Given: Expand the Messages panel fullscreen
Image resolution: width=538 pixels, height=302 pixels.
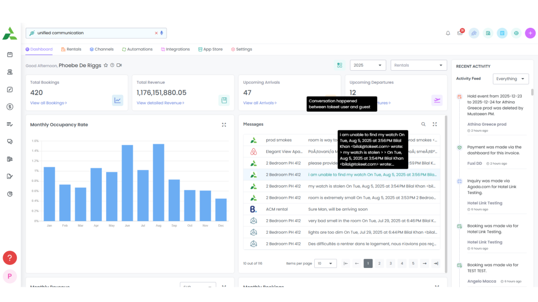Looking at the screenshot, I should pos(434,124).
